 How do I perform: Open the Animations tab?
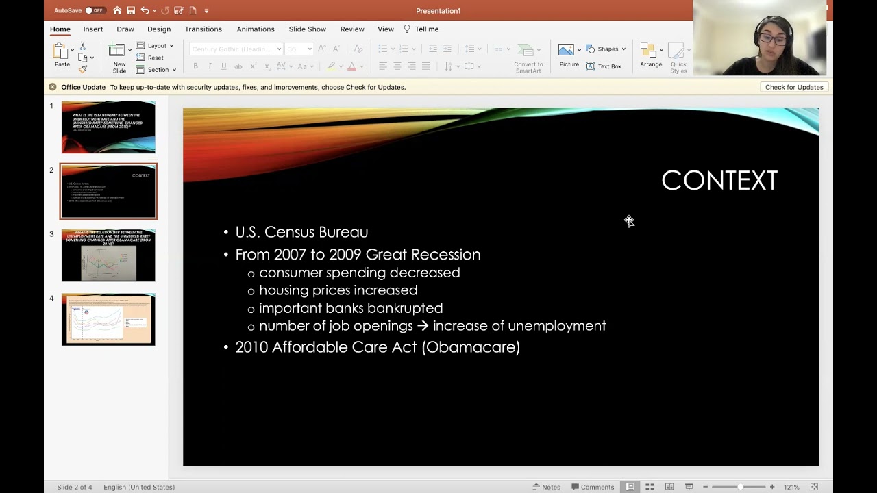[256, 29]
